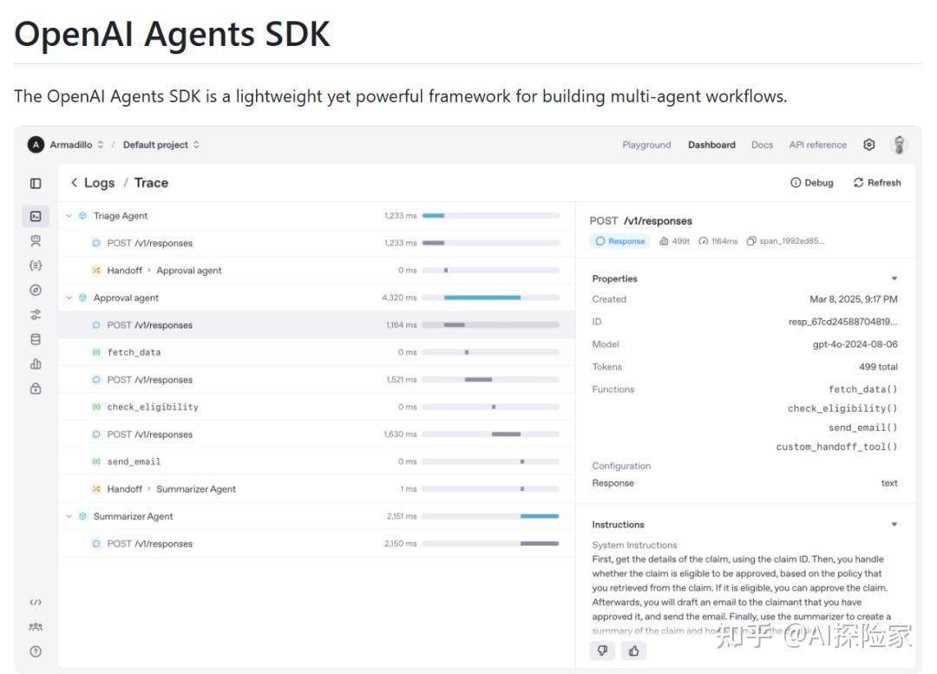Click thumbs up on the trace response
Viewport: 937px width, 674px height.
634,650
